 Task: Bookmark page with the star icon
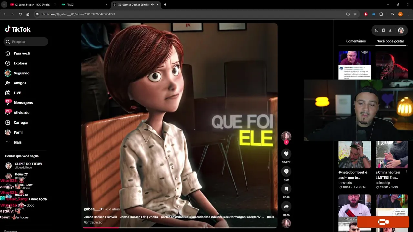(x=355, y=14)
